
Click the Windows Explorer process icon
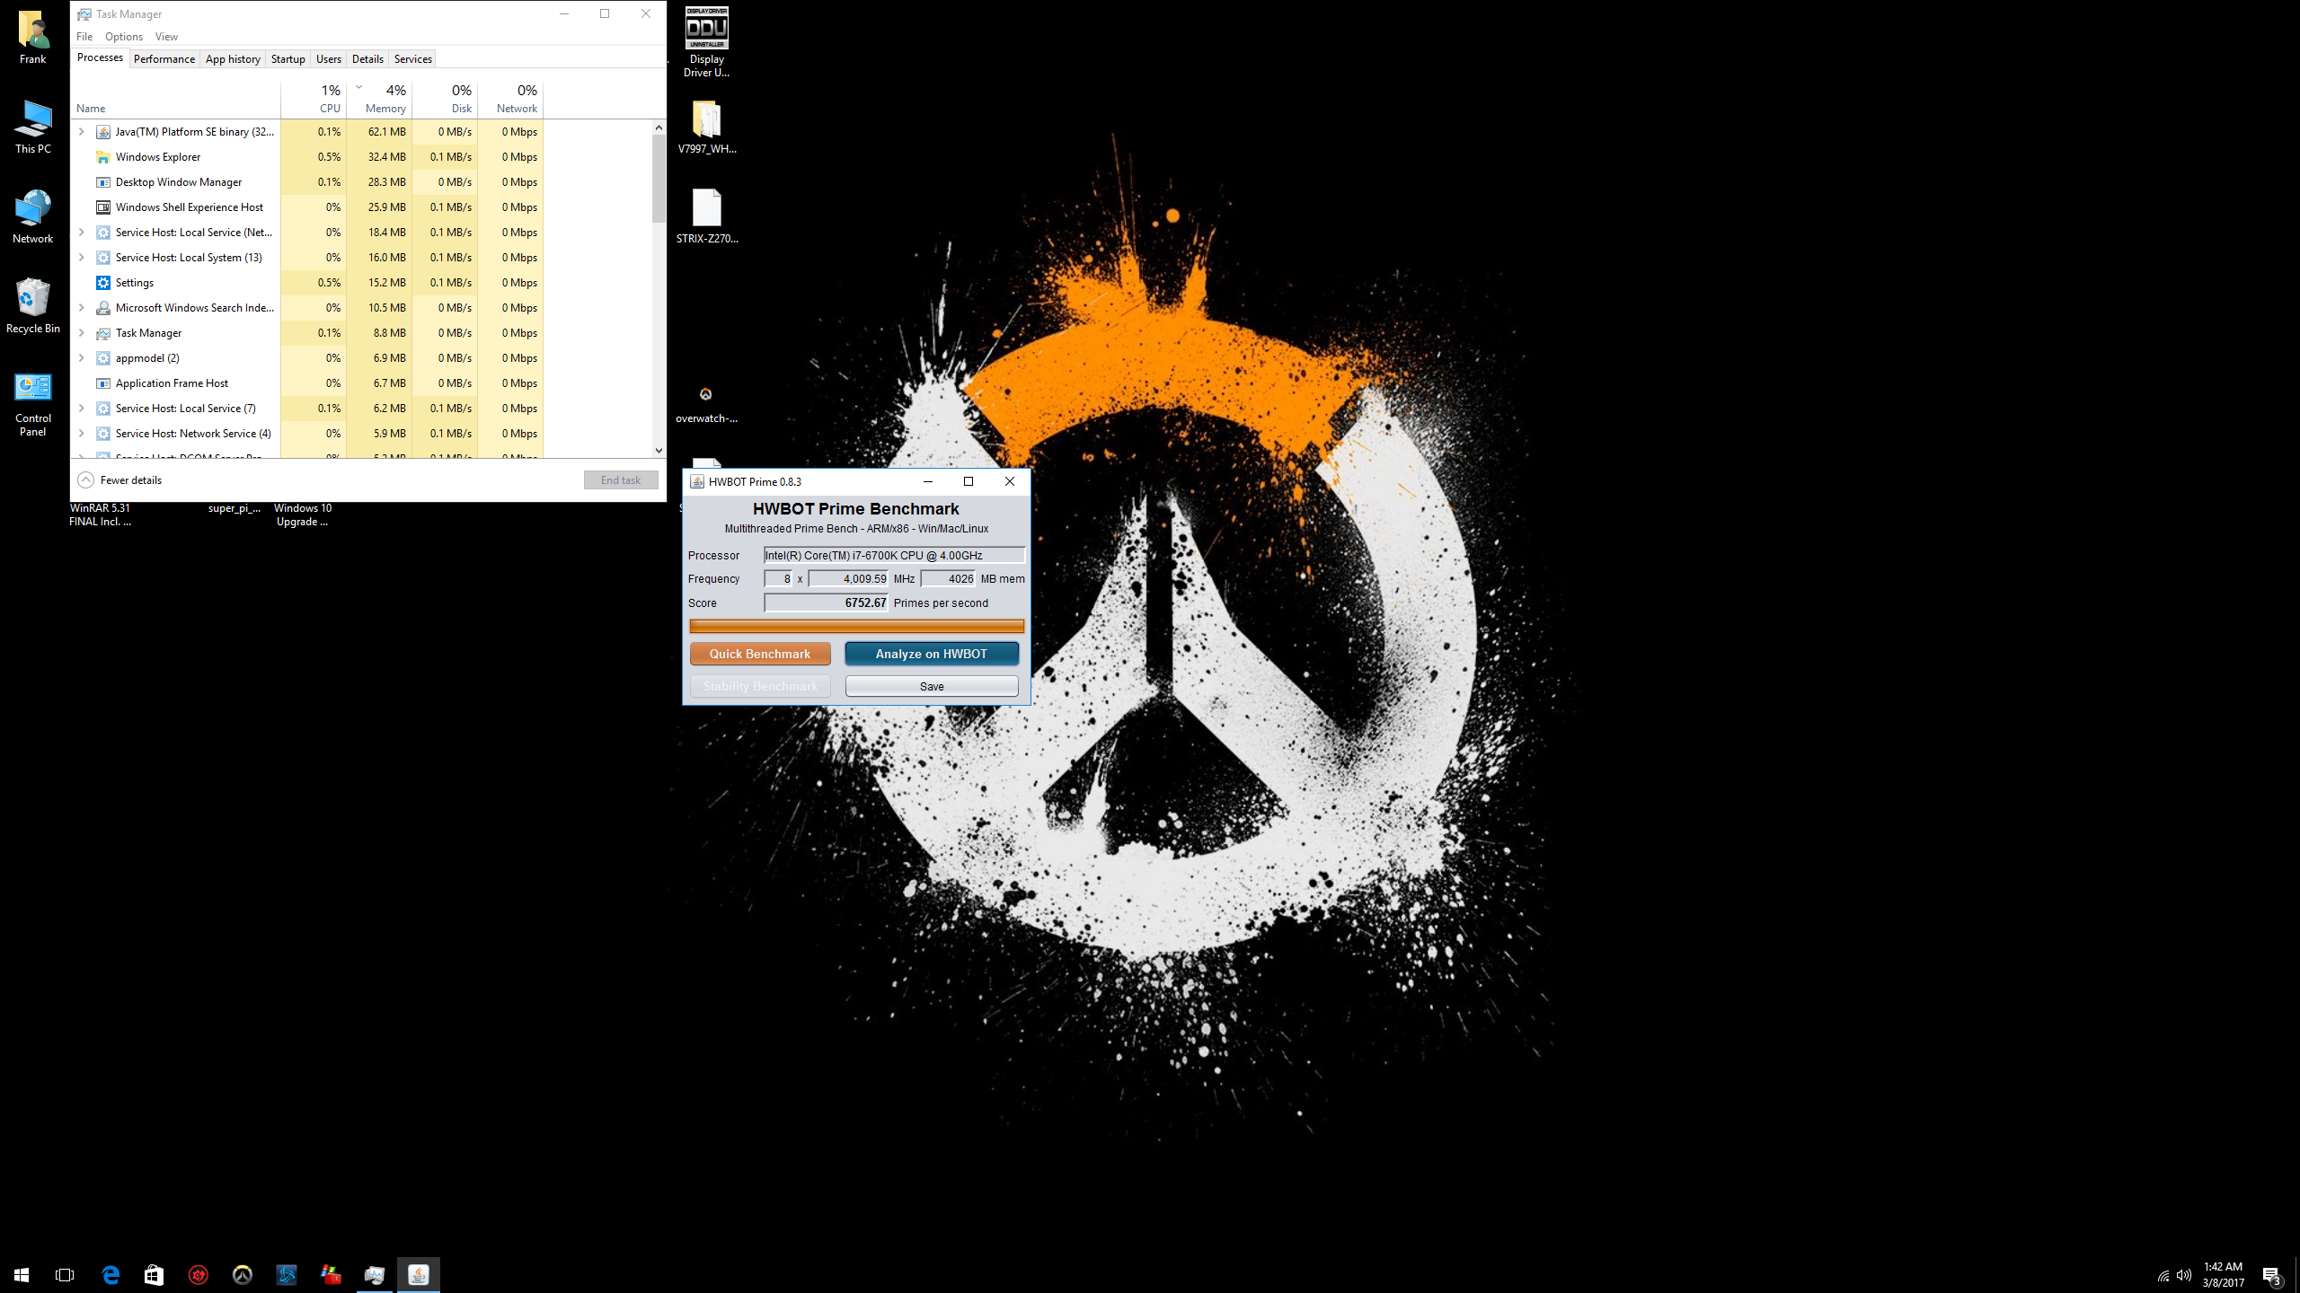click(x=103, y=157)
